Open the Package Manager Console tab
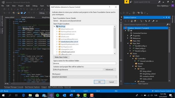Viewport: 175px width, 98px height. 14,87
